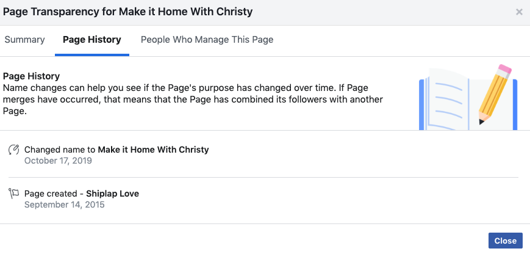Click the September 14, 2015 date
Viewport: 530px width, 254px height.
tap(64, 205)
